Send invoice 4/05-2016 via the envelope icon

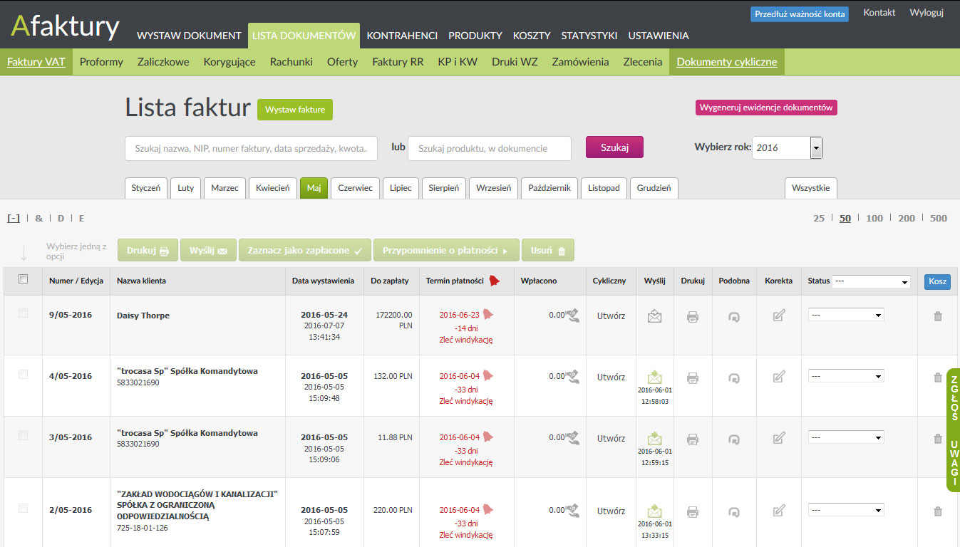click(654, 375)
